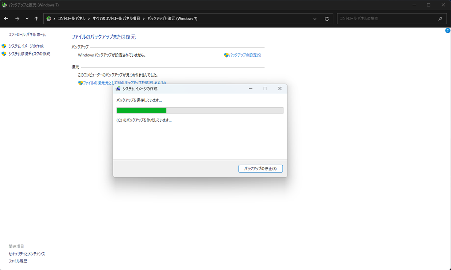Open バックアップの設定(S) link
This screenshot has height=270, width=451.
tap(245, 55)
